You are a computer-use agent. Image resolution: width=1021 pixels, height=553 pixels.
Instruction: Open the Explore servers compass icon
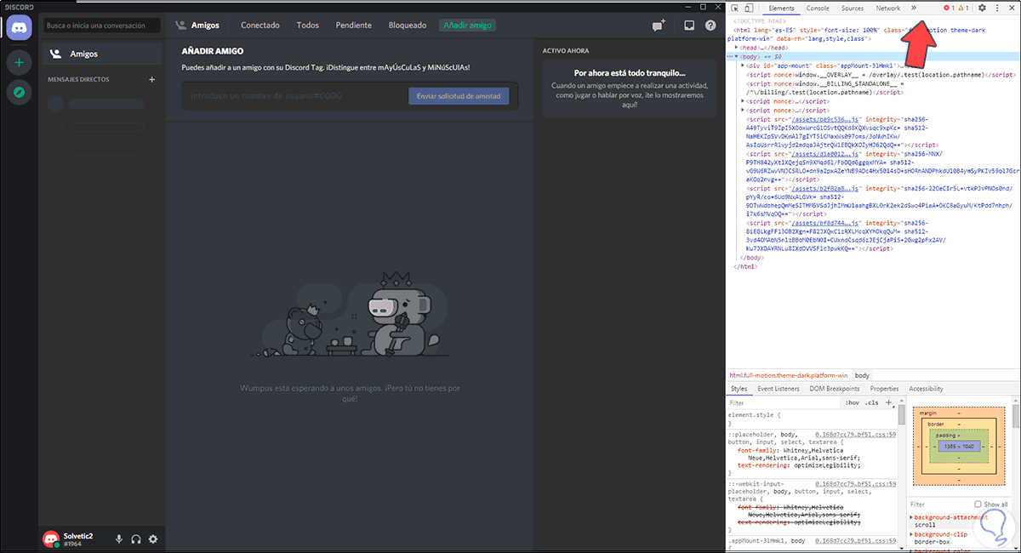19,92
